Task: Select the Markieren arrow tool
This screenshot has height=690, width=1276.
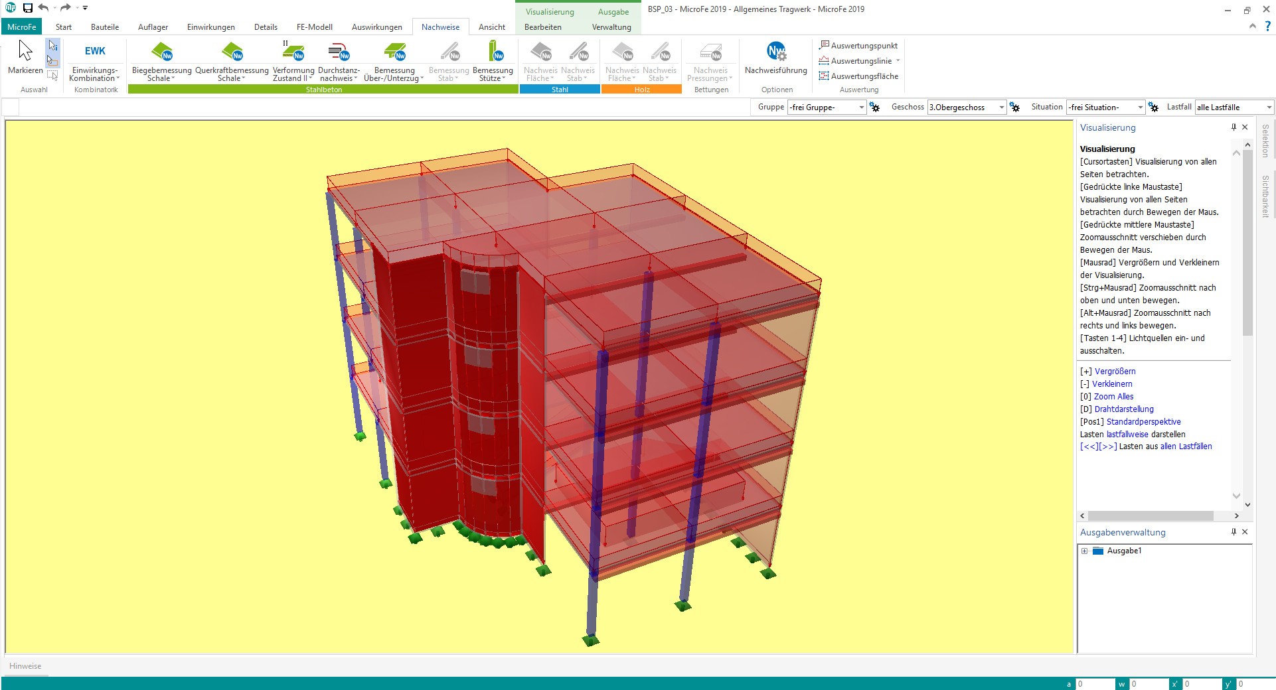Action: (x=25, y=58)
